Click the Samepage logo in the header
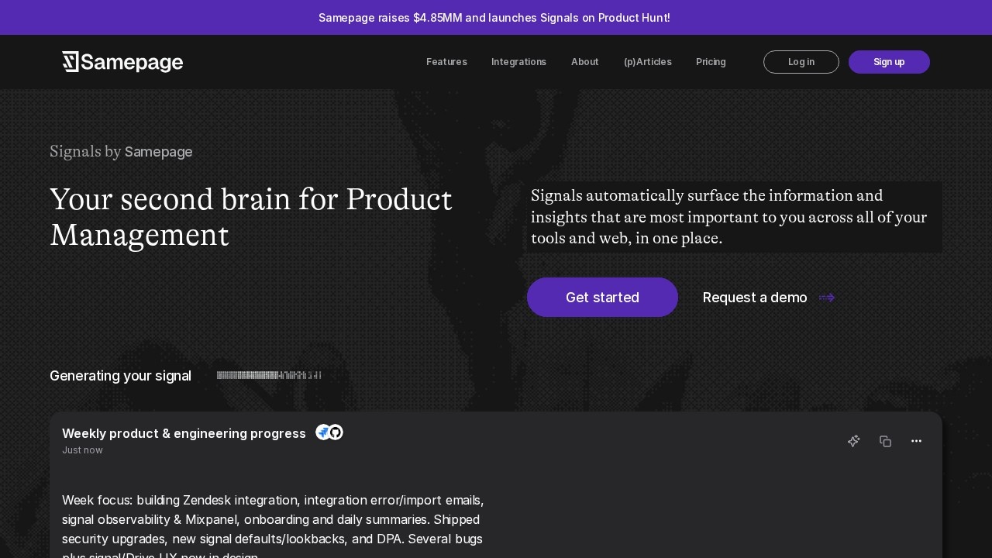Screen dimensions: 992x558 point(122,62)
